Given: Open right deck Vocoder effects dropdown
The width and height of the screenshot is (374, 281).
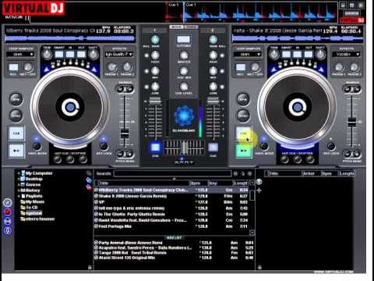Looking at the screenshot, I should click(x=346, y=55).
